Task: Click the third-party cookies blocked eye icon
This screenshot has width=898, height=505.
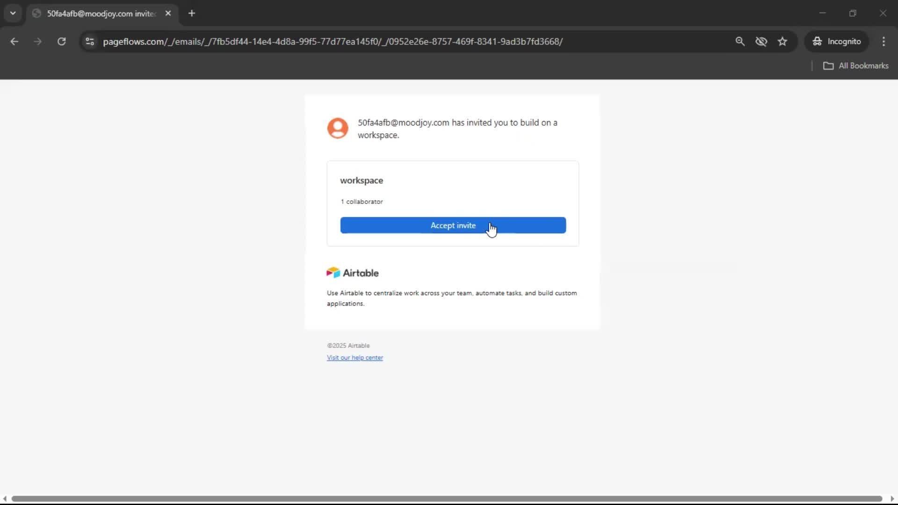Action: (x=761, y=42)
